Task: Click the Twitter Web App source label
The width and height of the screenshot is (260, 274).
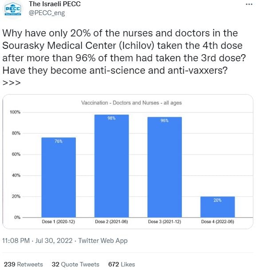Action: [103, 241]
